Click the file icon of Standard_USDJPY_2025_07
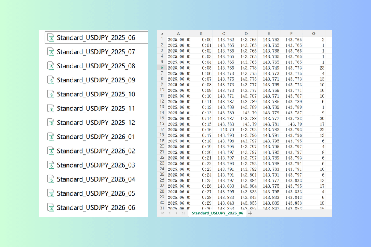 pos(51,52)
